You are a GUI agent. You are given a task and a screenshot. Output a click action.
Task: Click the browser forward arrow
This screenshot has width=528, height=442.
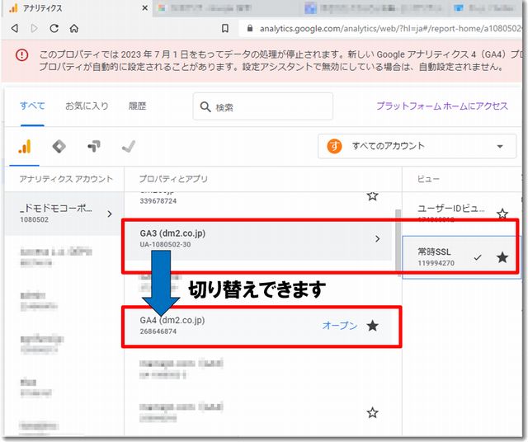(x=35, y=28)
